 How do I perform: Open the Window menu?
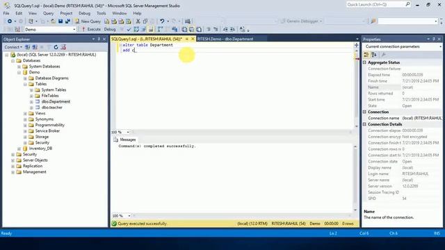click(x=120, y=13)
